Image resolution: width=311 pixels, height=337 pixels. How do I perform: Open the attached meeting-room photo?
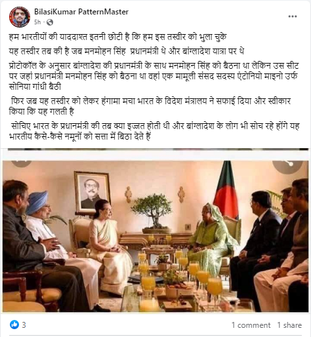coord(155,236)
